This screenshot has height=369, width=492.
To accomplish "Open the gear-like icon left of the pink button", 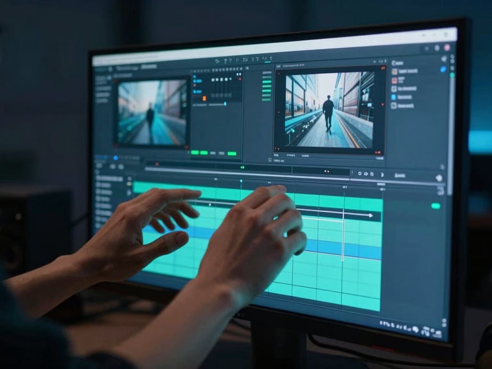I will [x=437, y=48].
